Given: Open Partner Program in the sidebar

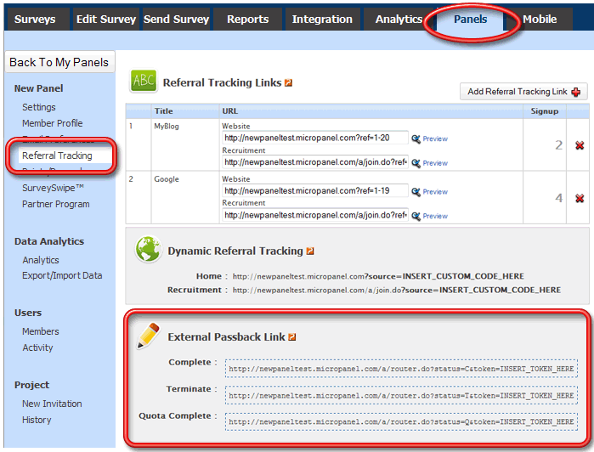Looking at the screenshot, I should (x=56, y=204).
